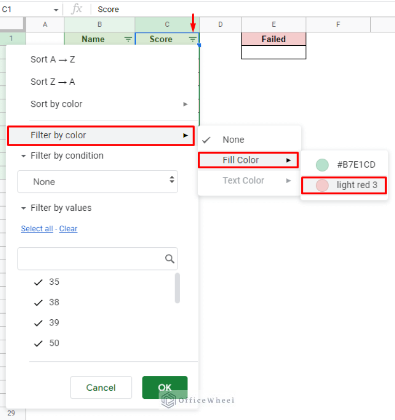Image resolution: width=395 pixels, height=420 pixels.
Task: Confirm the filter with the OK button
Action: [x=164, y=388]
